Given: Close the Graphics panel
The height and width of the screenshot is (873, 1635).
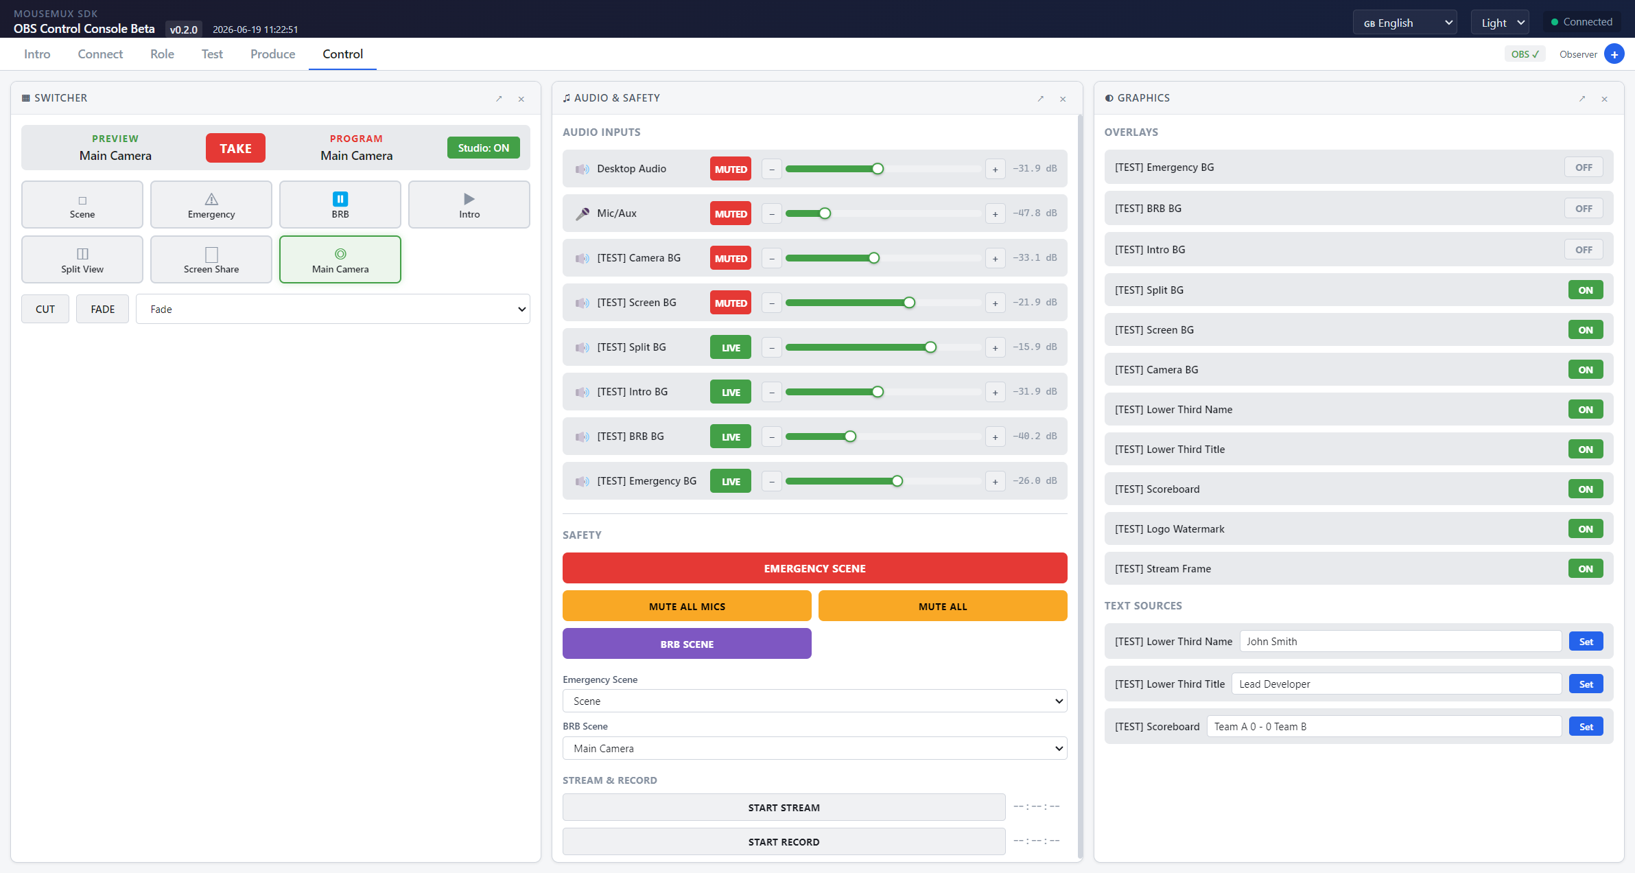Looking at the screenshot, I should pyautogui.click(x=1604, y=99).
